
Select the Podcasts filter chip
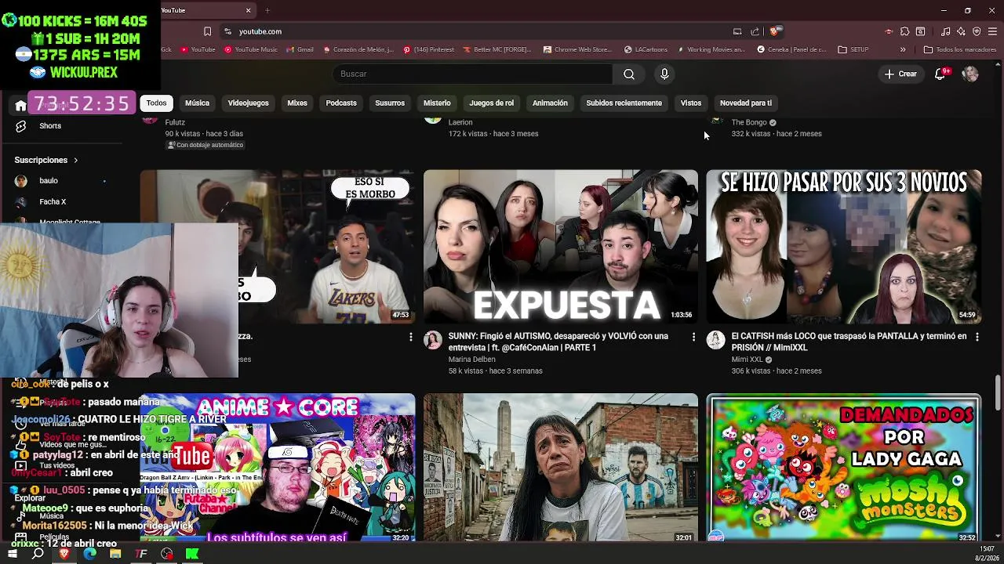point(341,103)
